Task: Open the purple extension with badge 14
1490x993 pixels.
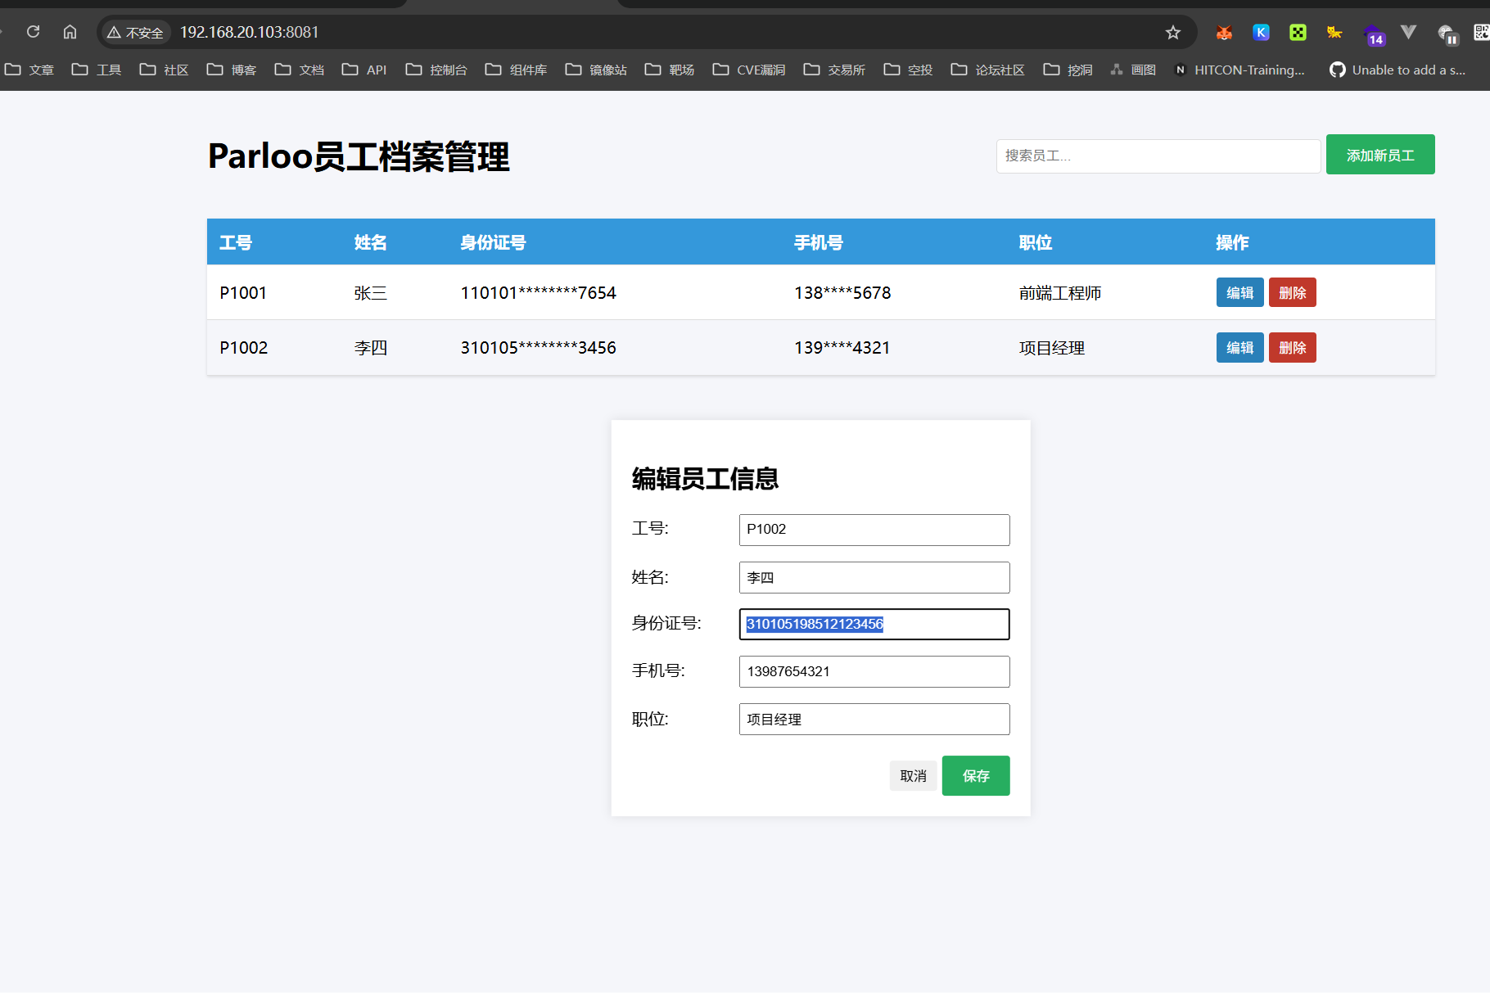Action: point(1373,34)
